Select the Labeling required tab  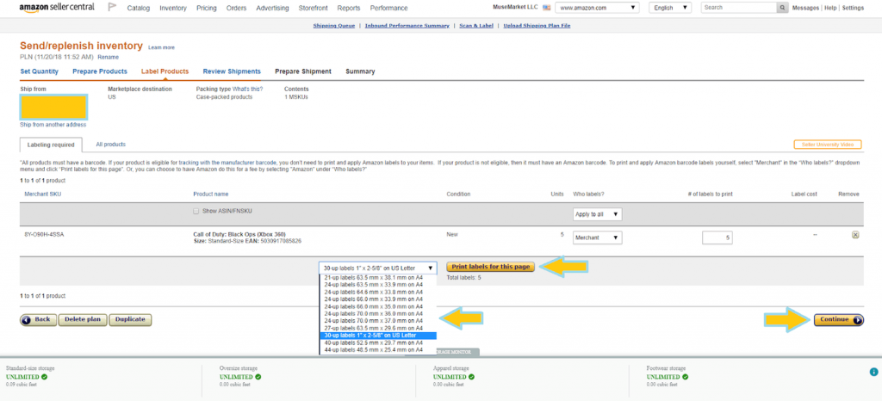51,145
